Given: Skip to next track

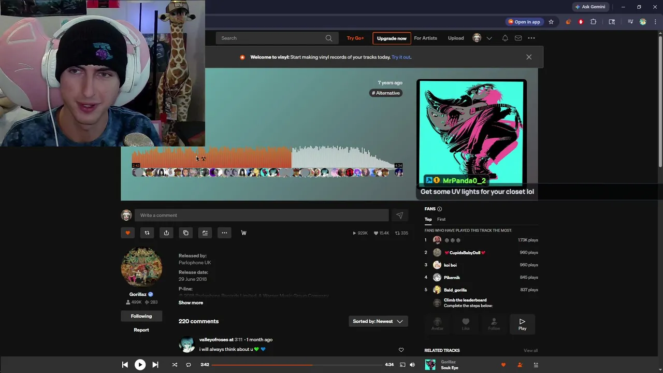Looking at the screenshot, I should pos(155,365).
